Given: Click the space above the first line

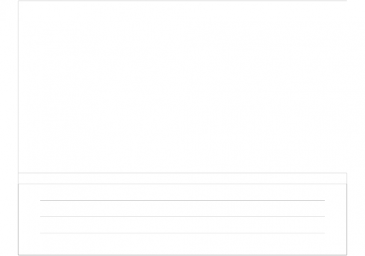Looking at the screenshot, I should 182,192.
